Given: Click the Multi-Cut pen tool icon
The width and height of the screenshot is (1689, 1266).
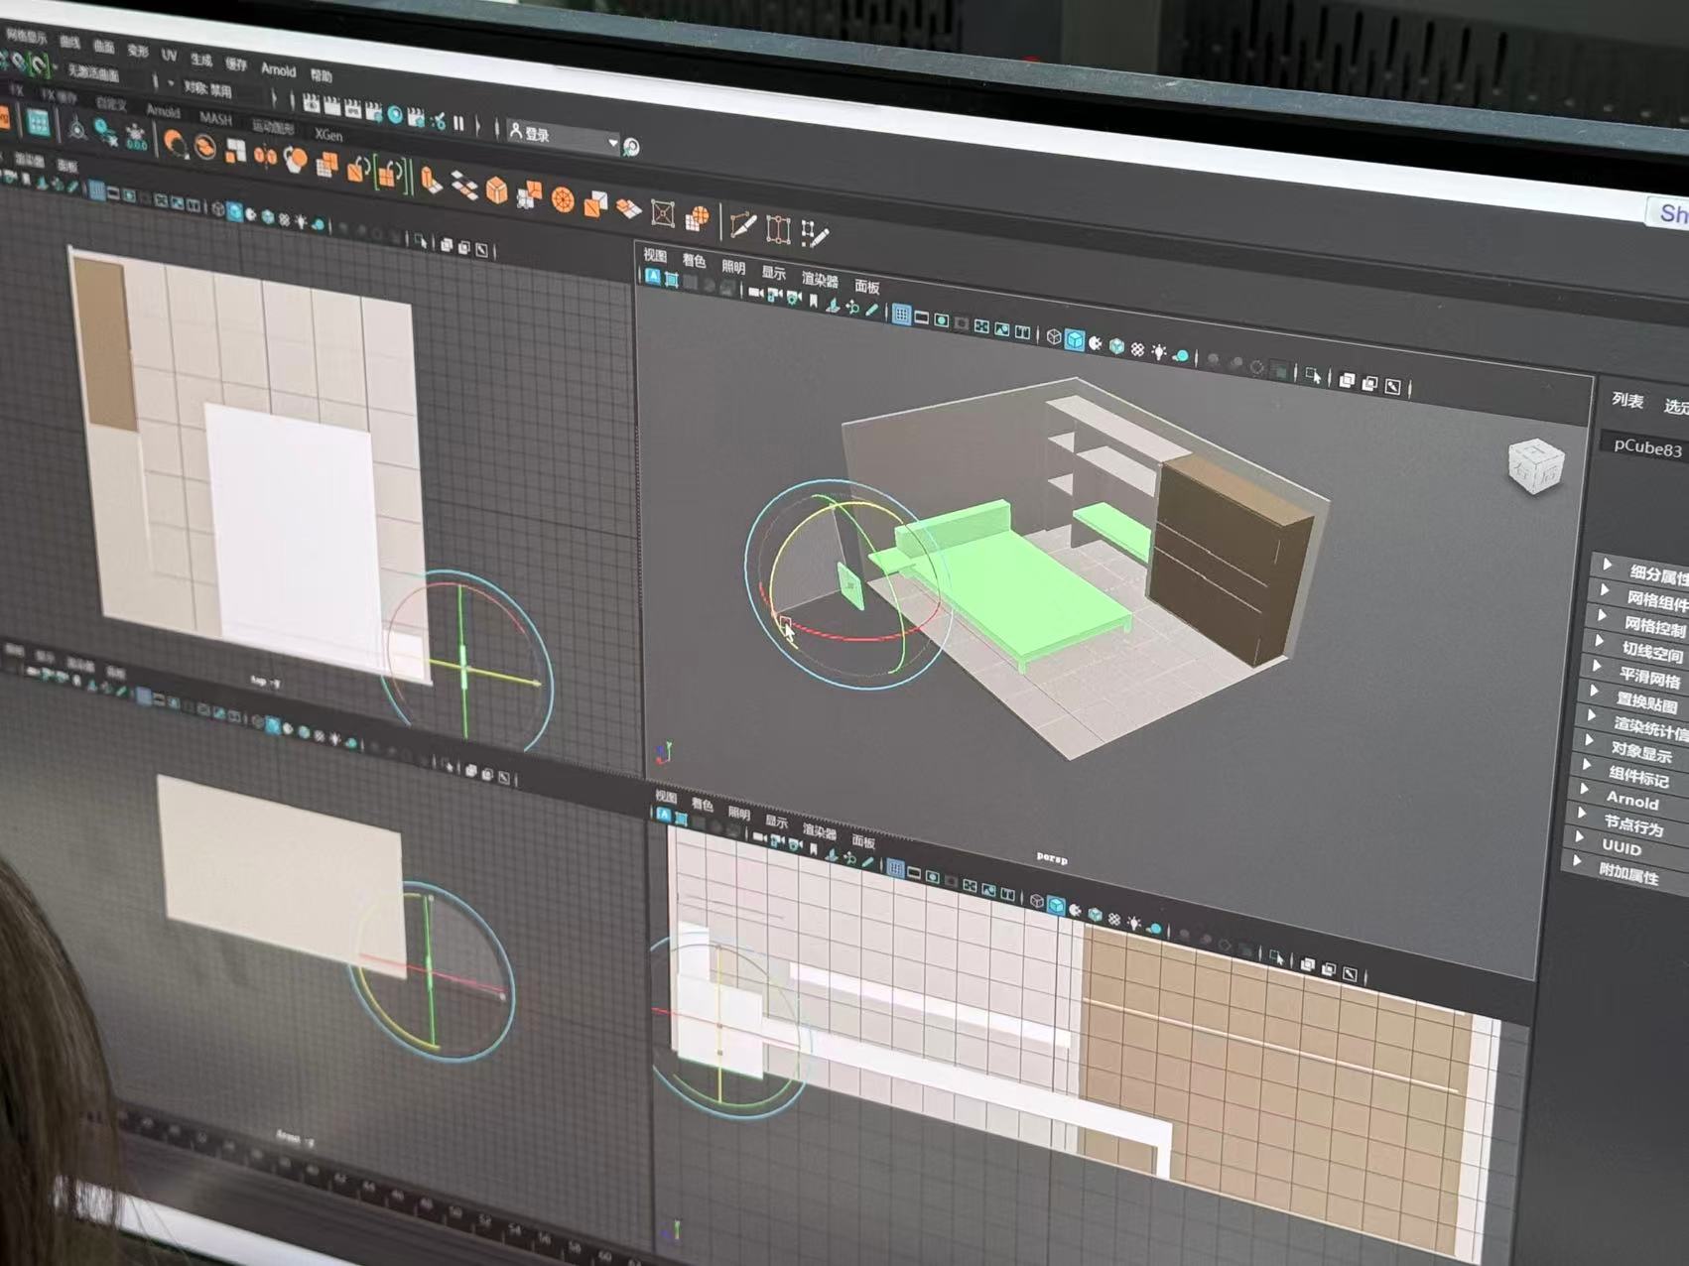Looking at the screenshot, I should pos(742,226).
